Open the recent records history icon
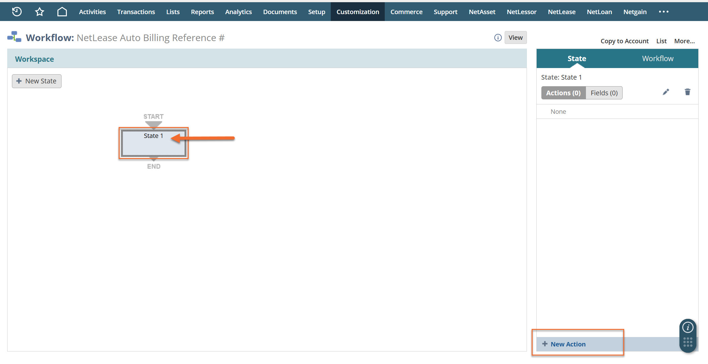Image resolution: width=708 pixels, height=364 pixels. click(17, 12)
